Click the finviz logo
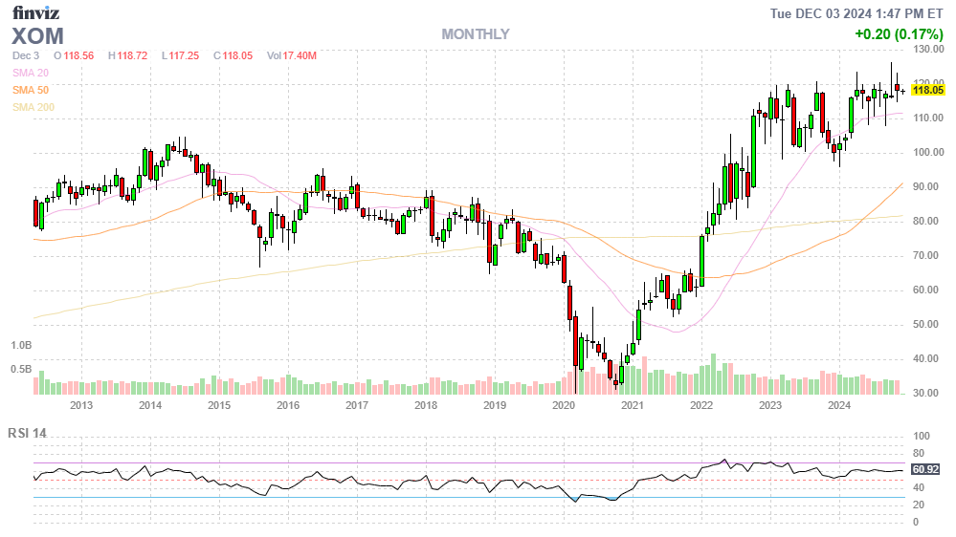 (37, 12)
